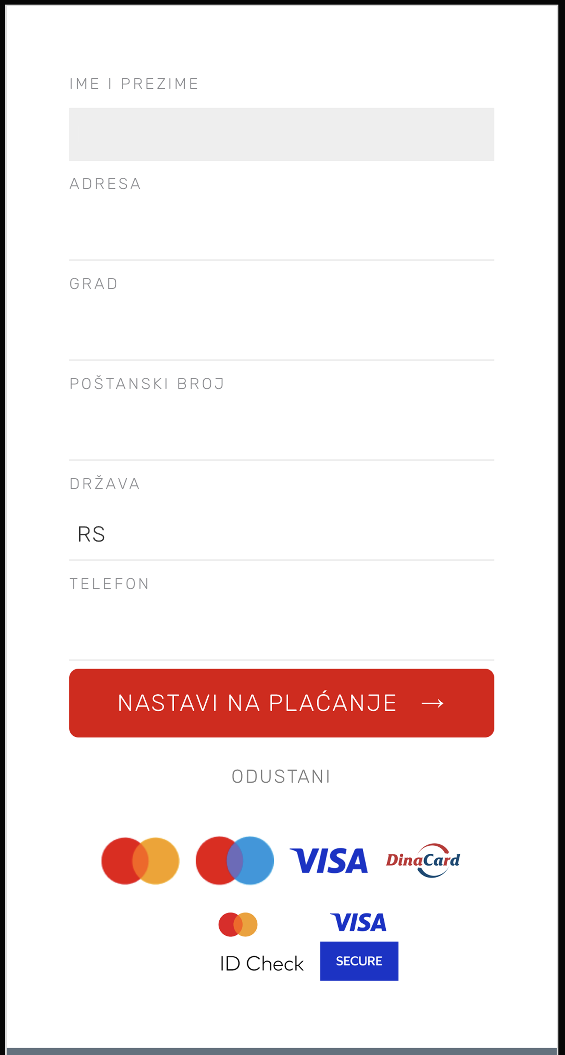Viewport: 565px width, 1055px height.
Task: Click the blue SECURE box
Action: [x=359, y=961]
